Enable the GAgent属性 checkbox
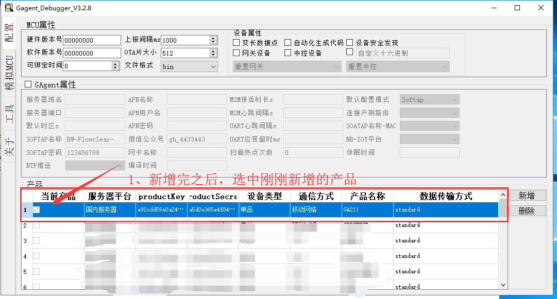 tap(28, 84)
